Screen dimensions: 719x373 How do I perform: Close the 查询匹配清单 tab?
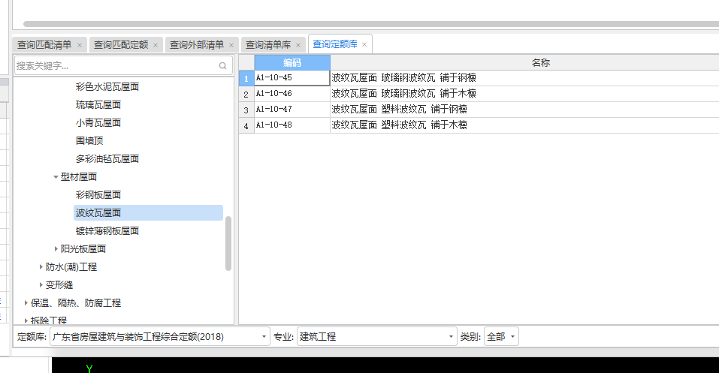80,45
